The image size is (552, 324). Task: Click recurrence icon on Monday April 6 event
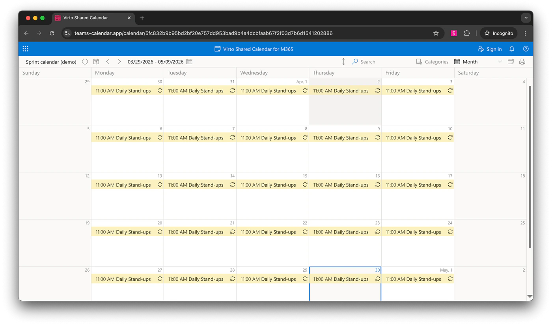160,137
